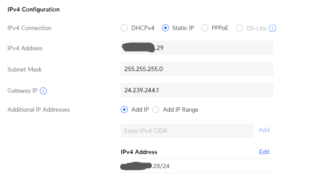
Task: Click the IPv4 Address input ending in .29
Action: (197, 48)
